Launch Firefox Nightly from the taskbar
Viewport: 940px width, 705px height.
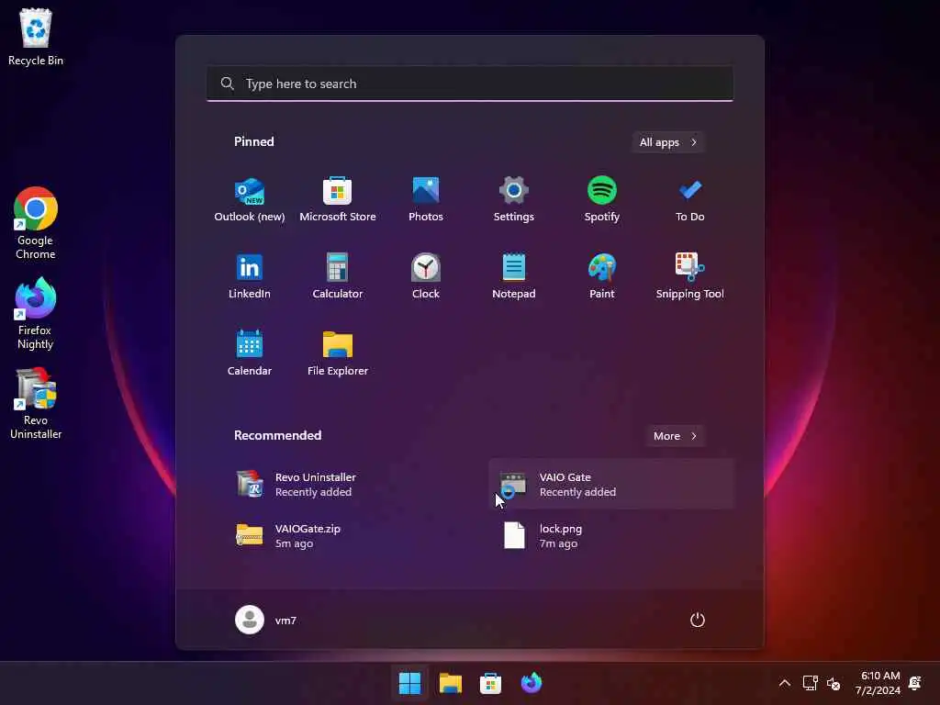532,683
